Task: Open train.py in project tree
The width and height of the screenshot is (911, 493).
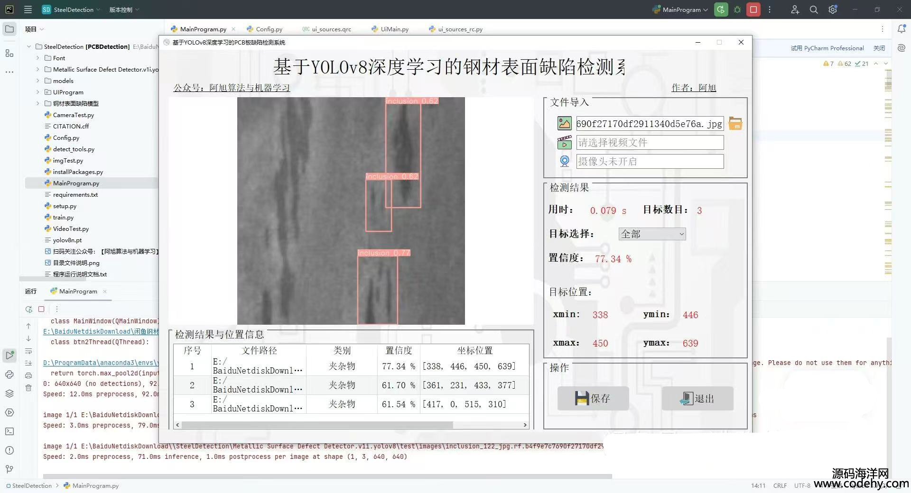Action: [x=63, y=217]
